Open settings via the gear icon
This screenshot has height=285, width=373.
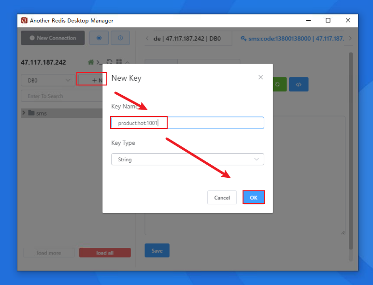click(99, 38)
